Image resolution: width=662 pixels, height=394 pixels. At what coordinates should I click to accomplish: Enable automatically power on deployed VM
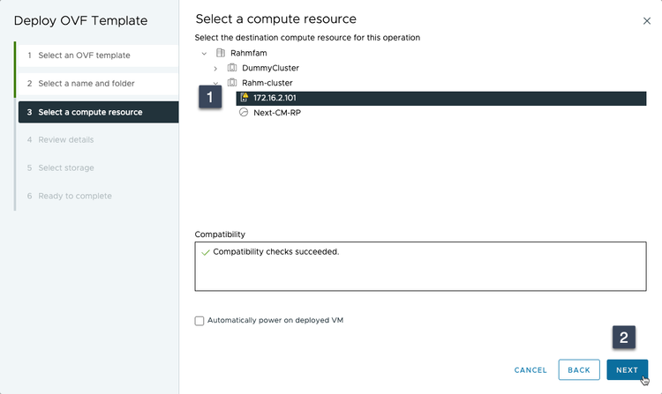tap(199, 320)
